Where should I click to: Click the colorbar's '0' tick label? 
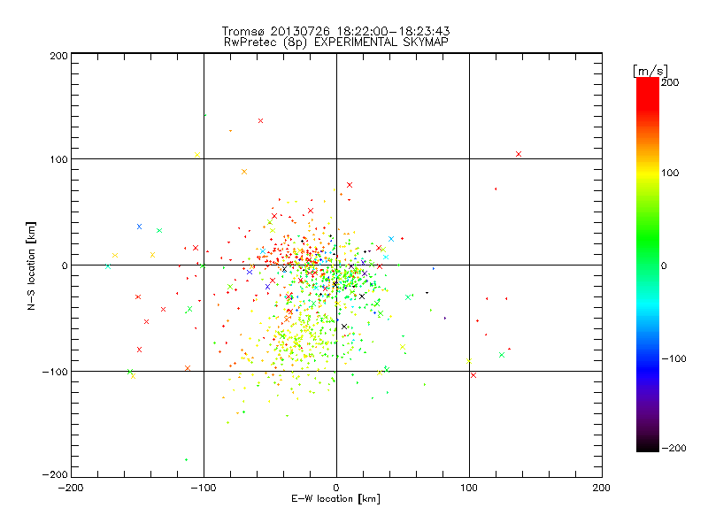click(664, 265)
